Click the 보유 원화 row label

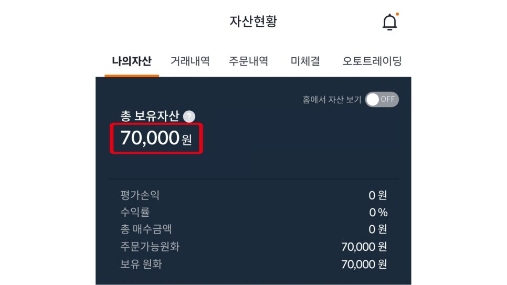141,263
